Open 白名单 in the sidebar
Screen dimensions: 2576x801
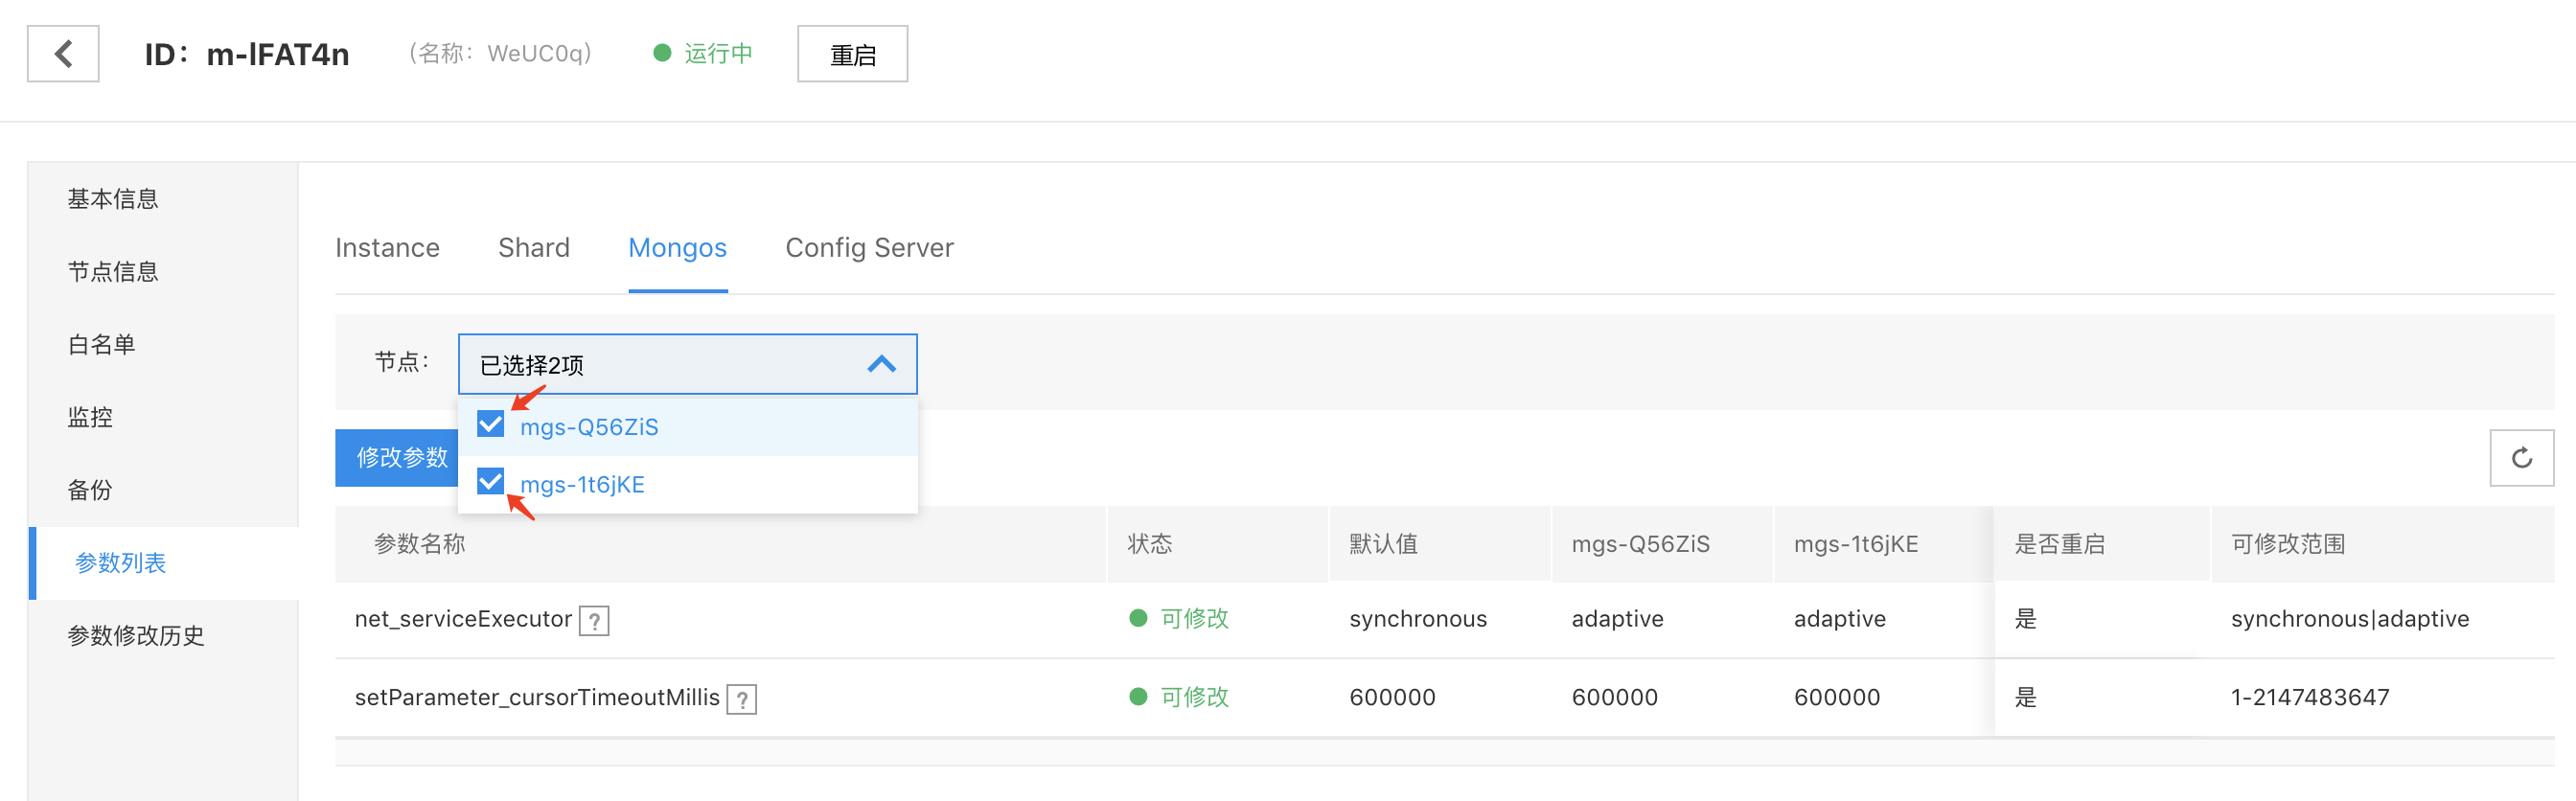[101, 345]
